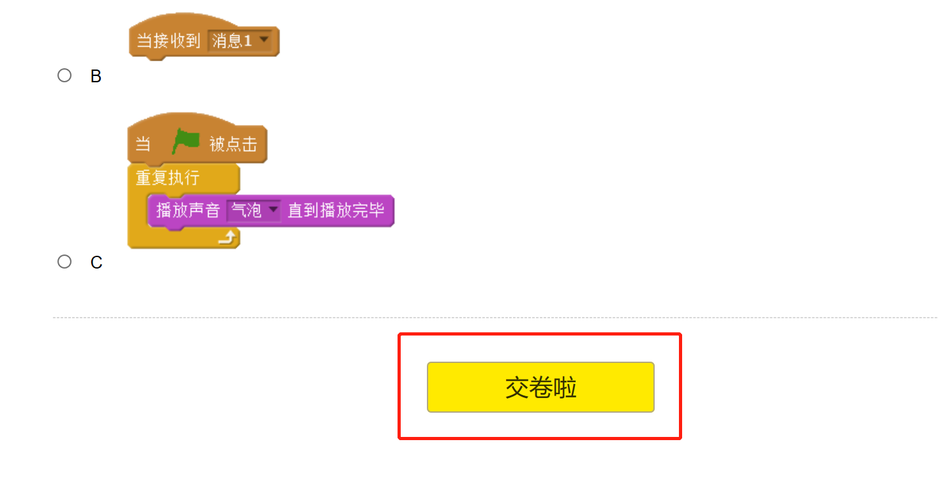Click the dashed divider line above submit
The image size is (938, 502).
tap(495, 317)
